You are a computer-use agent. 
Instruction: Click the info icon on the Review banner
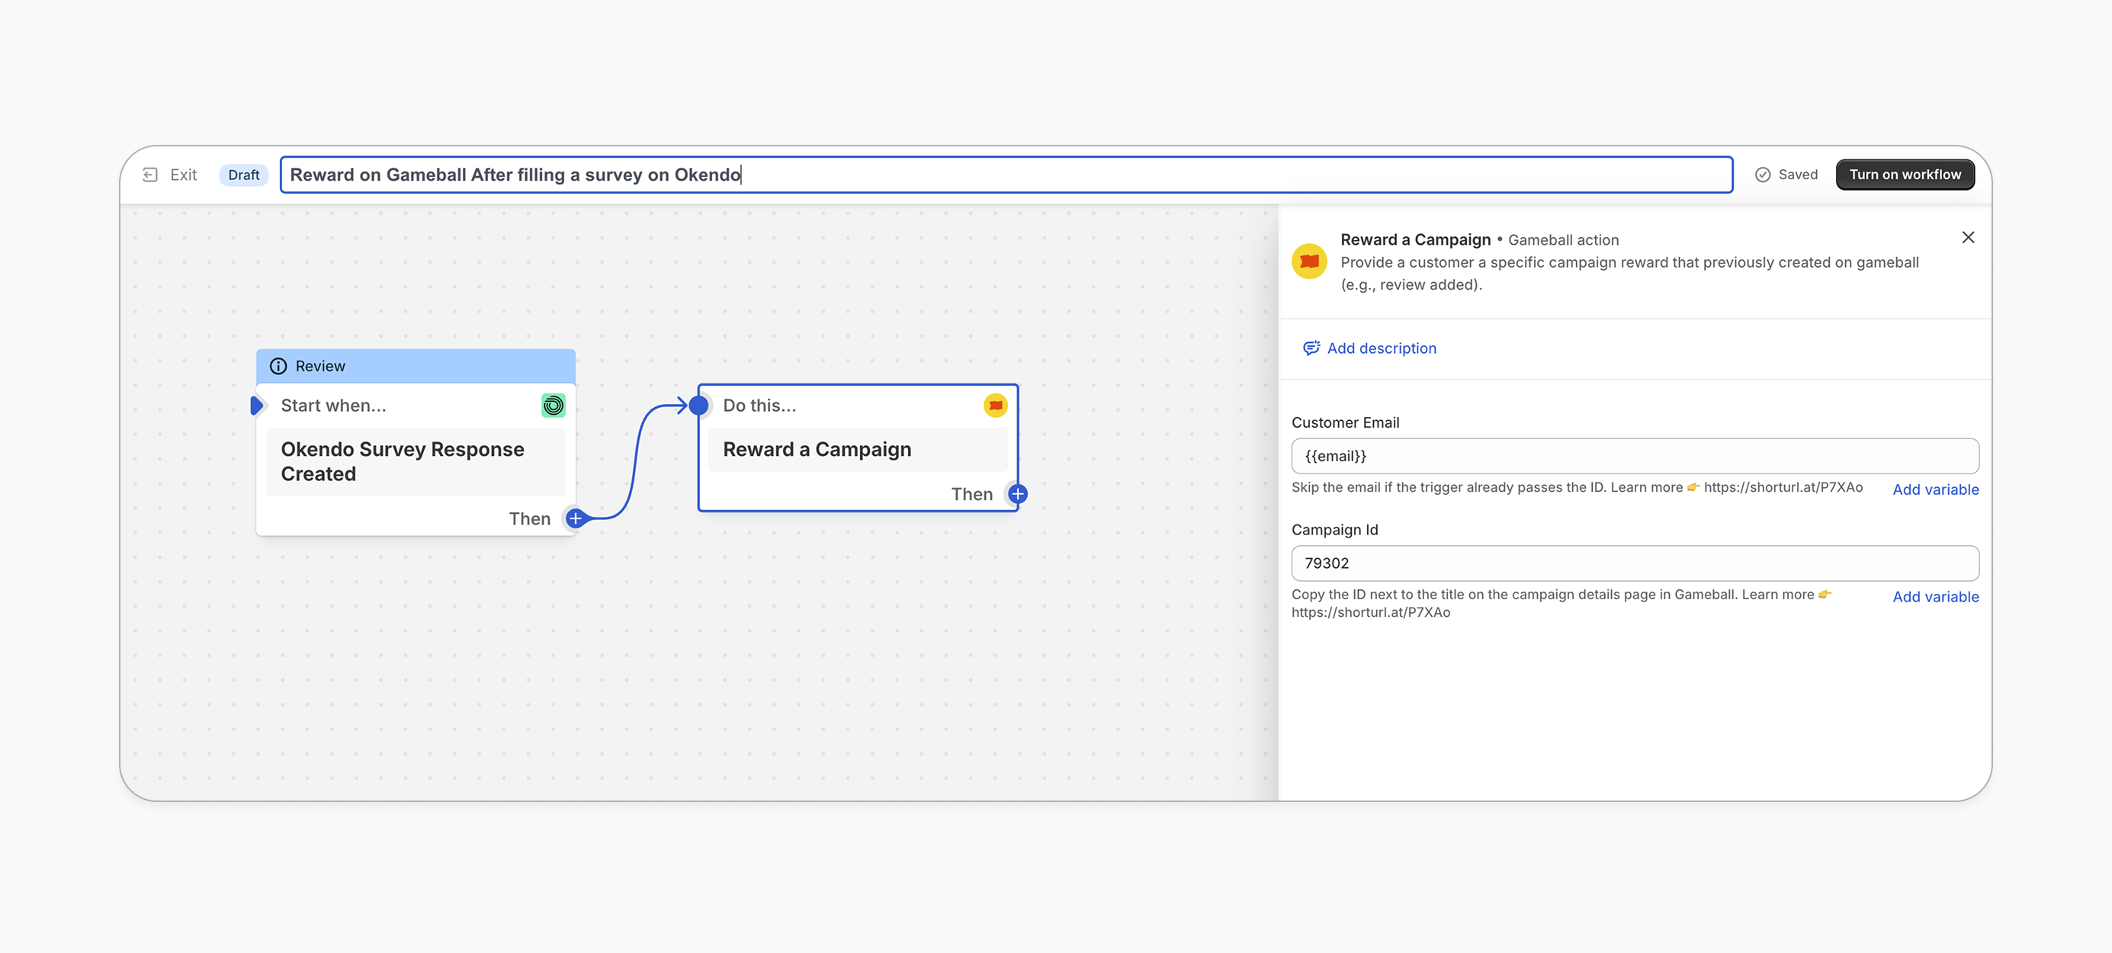pos(280,366)
